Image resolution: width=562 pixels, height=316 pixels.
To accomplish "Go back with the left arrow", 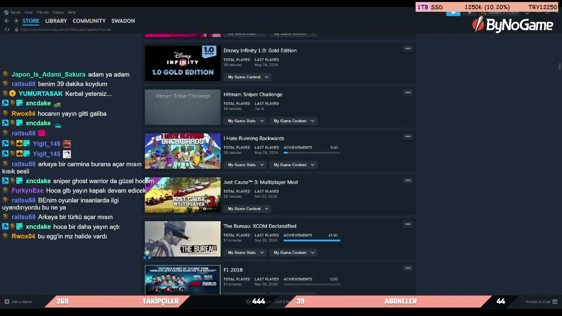I will pos(7,21).
